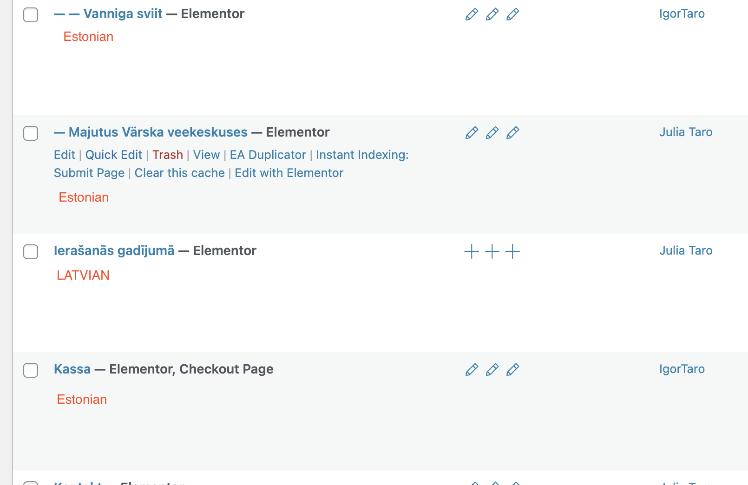Select the Kassa page checkbox
This screenshot has height=485, width=748.
pos(31,370)
